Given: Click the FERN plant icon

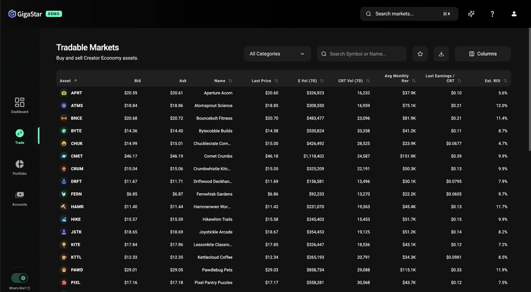Looking at the screenshot, I should tap(64, 194).
